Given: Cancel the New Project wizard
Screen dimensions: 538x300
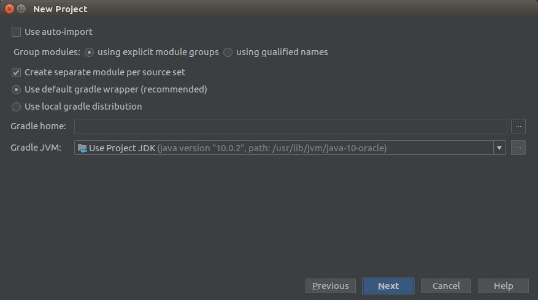Looking at the screenshot, I should tap(446, 286).
